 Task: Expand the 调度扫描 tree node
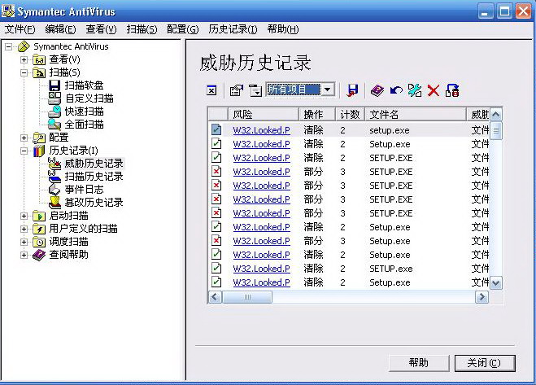(24, 242)
